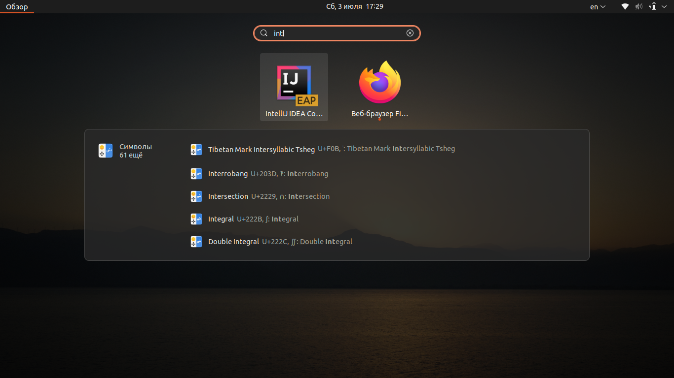Screen dimensions: 674x378
Task: Click the icon beside Integral row
Action: point(196,219)
